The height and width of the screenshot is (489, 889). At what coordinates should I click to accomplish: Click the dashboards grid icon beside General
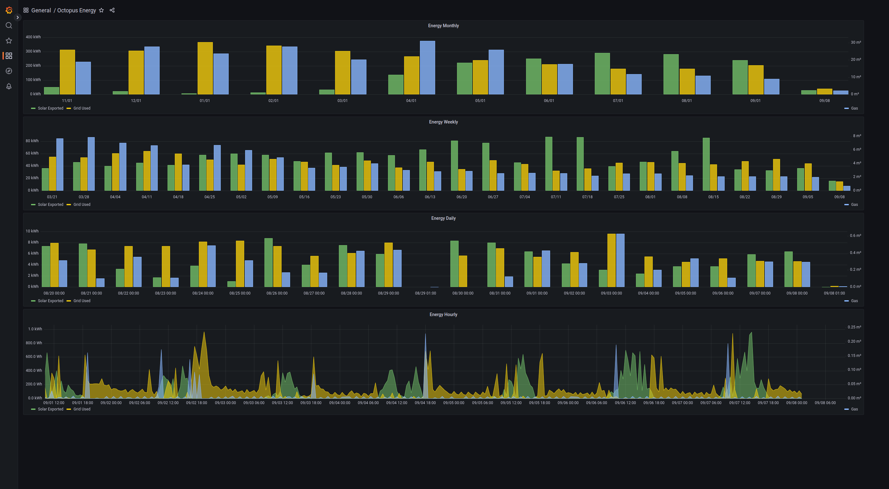[x=26, y=10]
